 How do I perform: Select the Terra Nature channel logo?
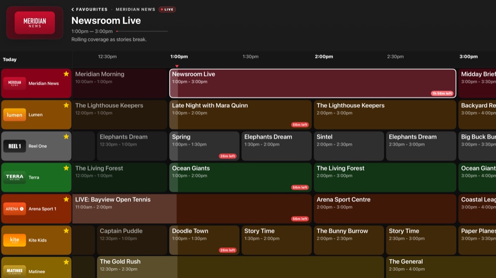14,178
